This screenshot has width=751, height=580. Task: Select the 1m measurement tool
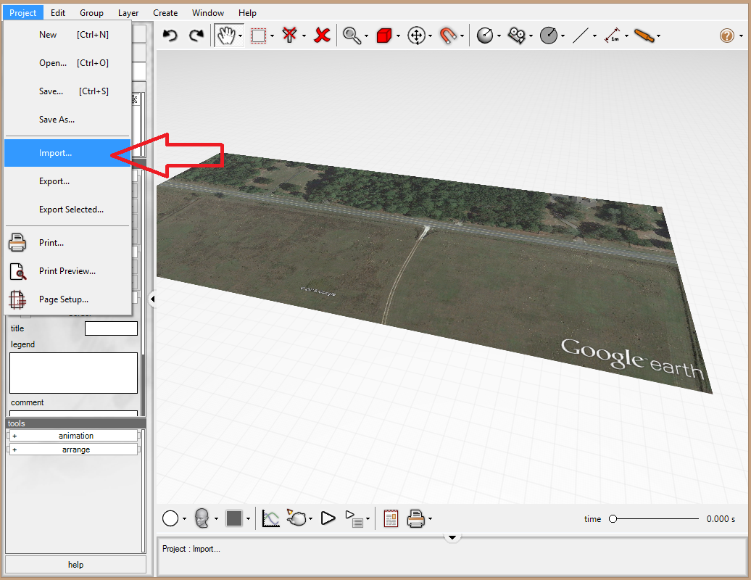pyautogui.click(x=613, y=36)
